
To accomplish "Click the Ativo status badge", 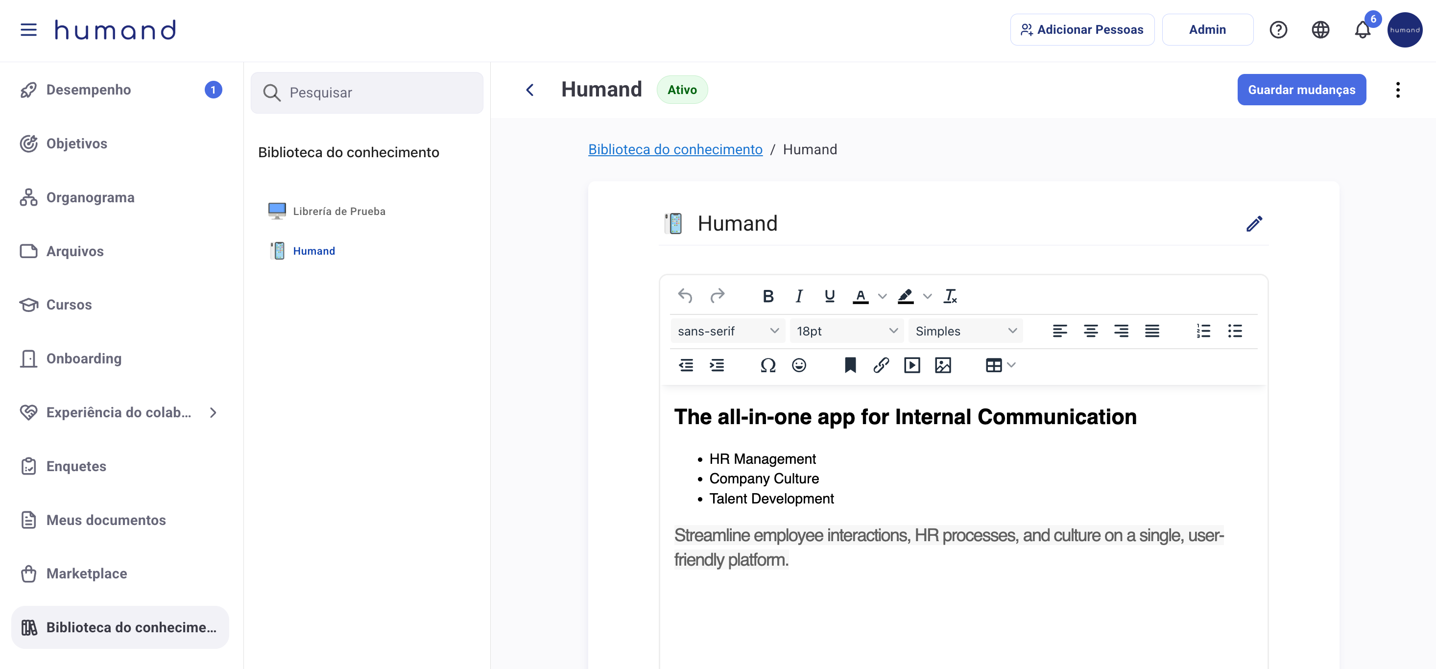I will [682, 90].
